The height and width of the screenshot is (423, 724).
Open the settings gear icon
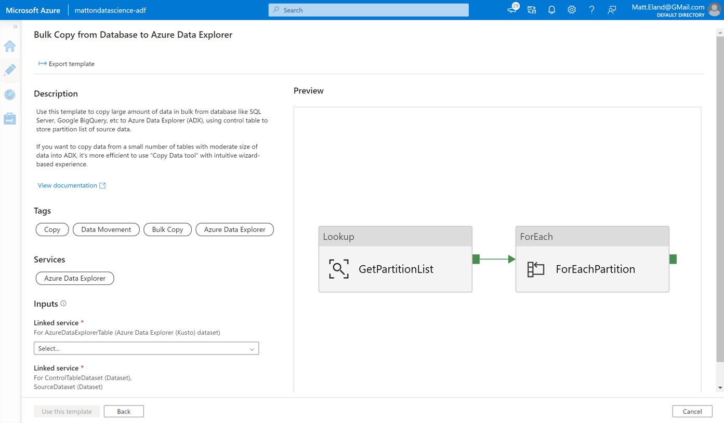pos(572,10)
